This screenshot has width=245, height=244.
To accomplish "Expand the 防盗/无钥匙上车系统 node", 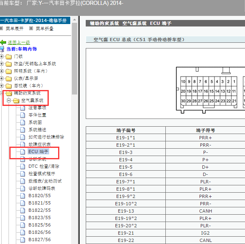I will [1, 64].
